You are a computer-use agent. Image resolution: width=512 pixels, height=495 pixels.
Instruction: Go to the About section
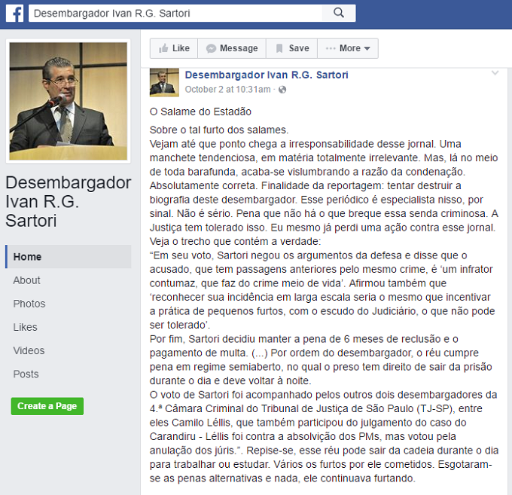point(27,280)
